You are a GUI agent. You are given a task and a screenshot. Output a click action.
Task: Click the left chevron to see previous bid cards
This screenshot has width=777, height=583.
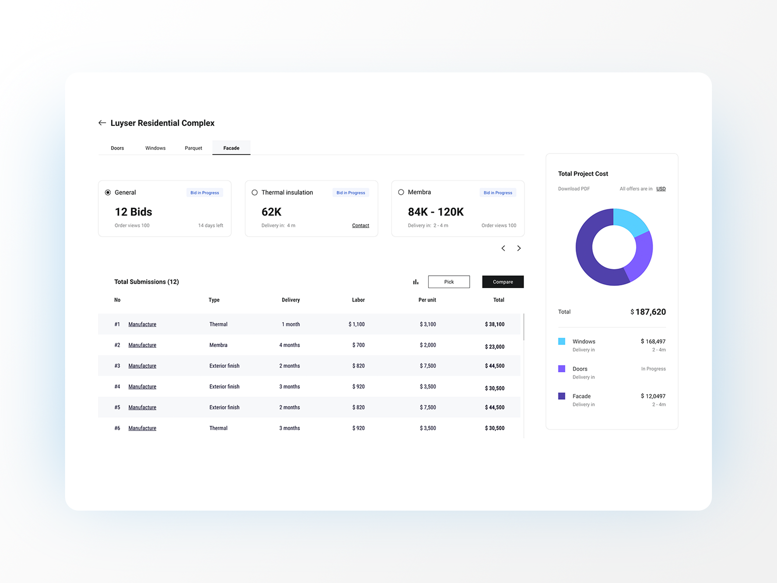pos(503,248)
